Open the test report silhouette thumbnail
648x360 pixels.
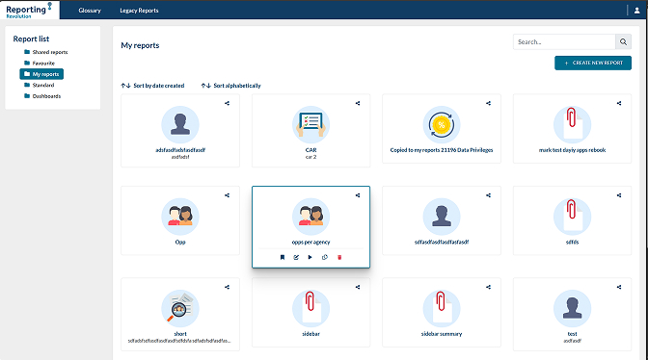point(573,308)
